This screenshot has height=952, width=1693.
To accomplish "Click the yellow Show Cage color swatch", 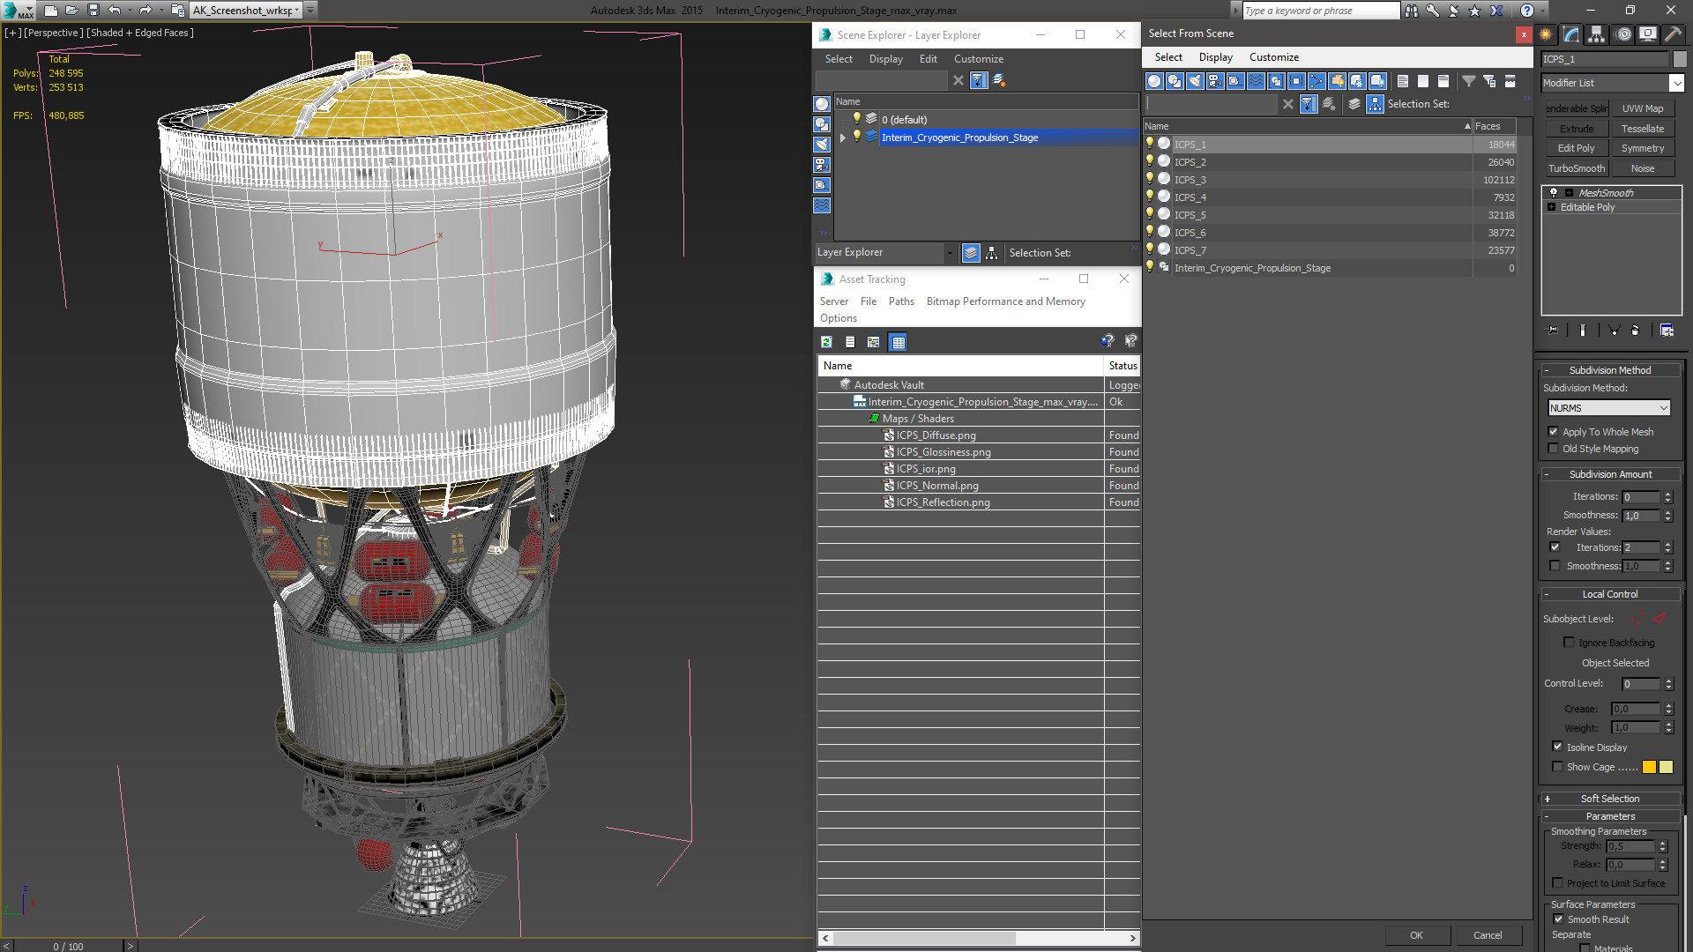I will 1649,767.
